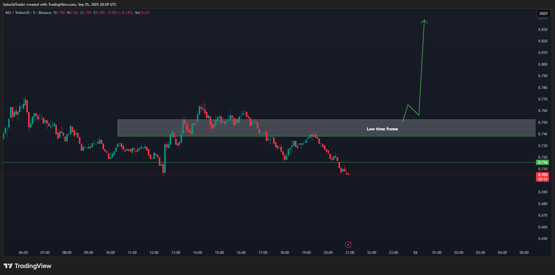Click the 23:00 time axis label
Screen dimensions: 555x275
pyautogui.click(x=393, y=253)
